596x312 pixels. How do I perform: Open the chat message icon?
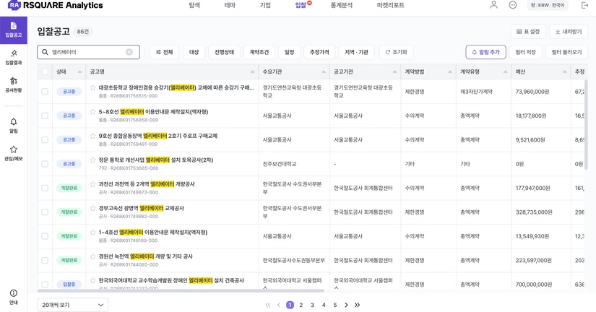coord(513,5)
